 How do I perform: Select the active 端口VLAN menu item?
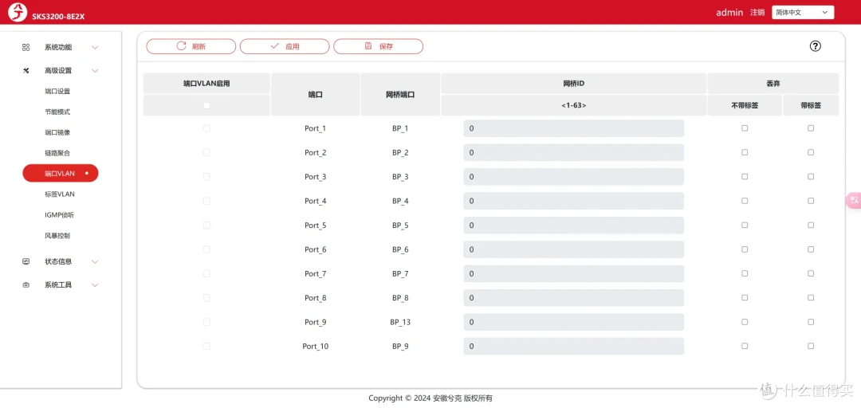61,173
